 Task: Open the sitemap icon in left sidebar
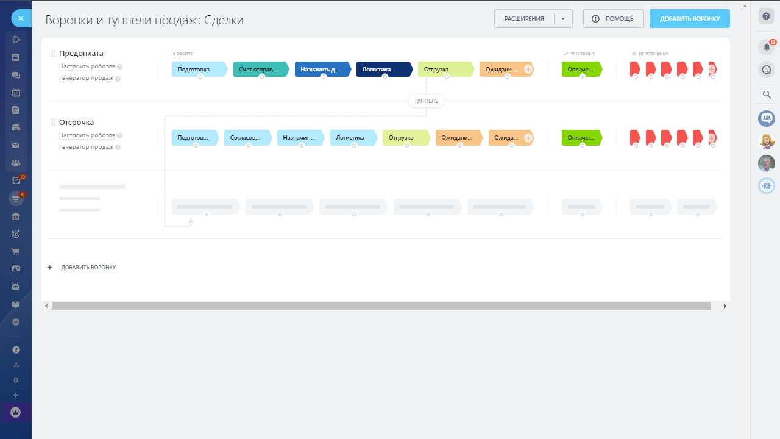coord(16,365)
